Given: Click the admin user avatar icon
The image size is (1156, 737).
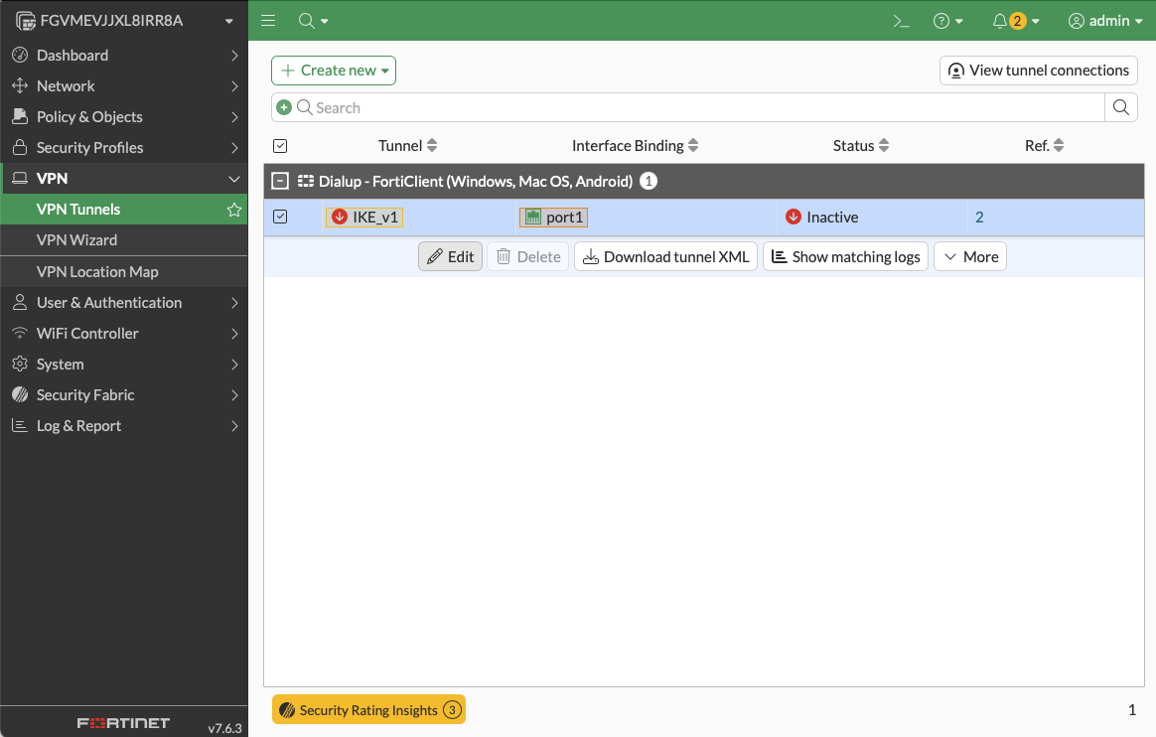Looking at the screenshot, I should (x=1077, y=21).
